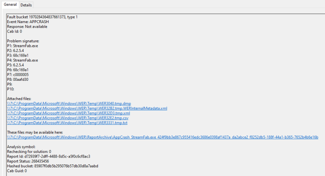325x176 pixels.
Task: Select the Event Name: APPCRASH line
Action: 28,22
